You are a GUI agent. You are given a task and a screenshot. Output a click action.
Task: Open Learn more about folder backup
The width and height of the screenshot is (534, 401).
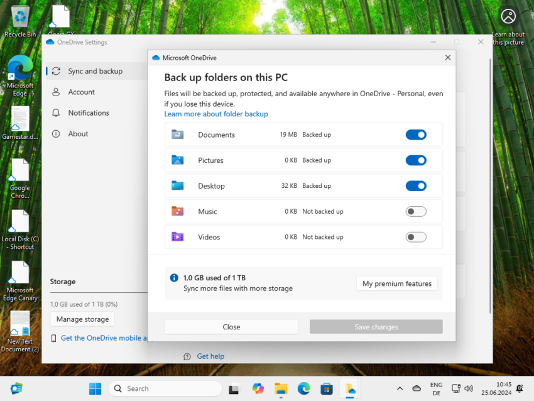click(x=216, y=114)
